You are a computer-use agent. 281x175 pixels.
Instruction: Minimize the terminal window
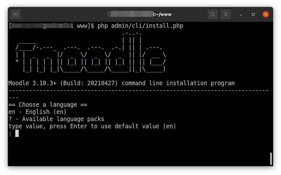[241, 14]
